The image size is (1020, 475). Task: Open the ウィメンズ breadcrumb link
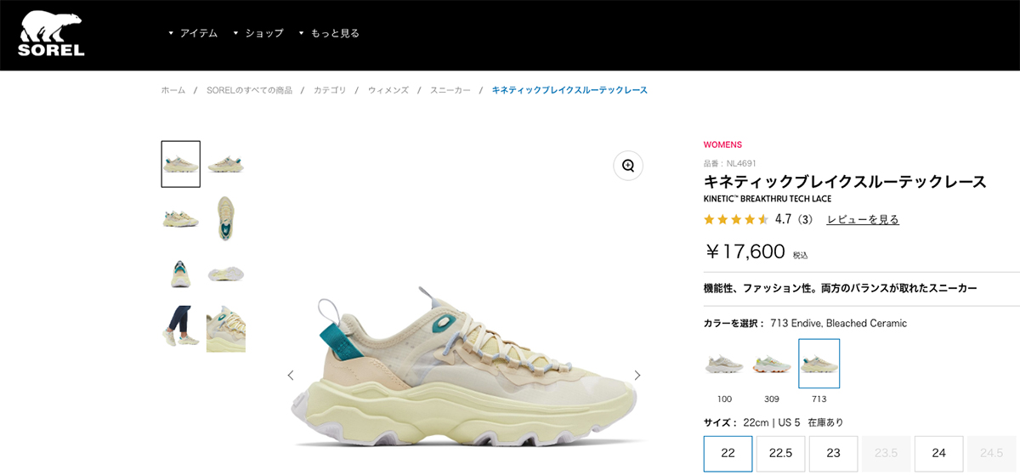coord(388,90)
